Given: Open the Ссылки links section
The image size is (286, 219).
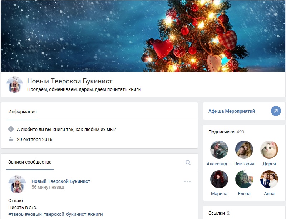Looking at the screenshot, I should 216,213.
